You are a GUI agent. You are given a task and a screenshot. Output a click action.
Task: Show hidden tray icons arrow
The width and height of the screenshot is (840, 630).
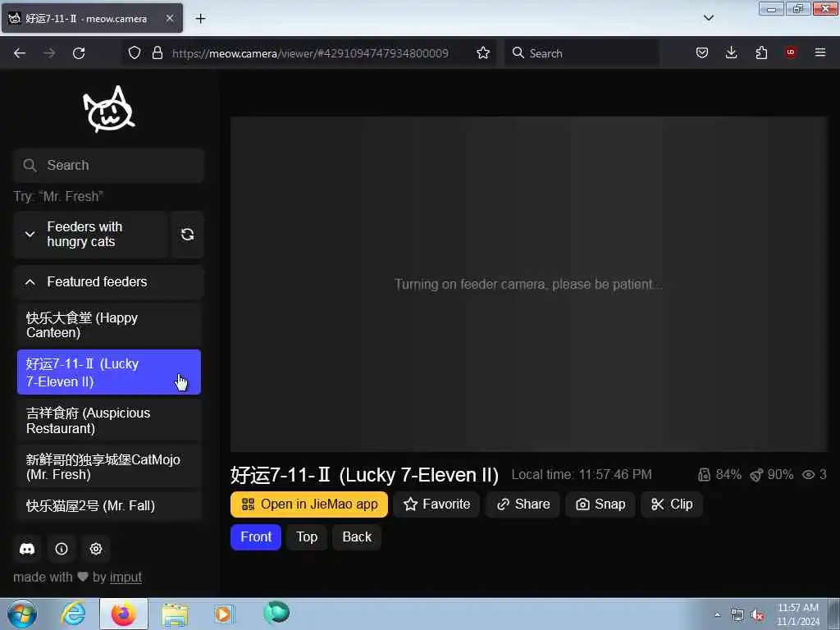coord(717,615)
